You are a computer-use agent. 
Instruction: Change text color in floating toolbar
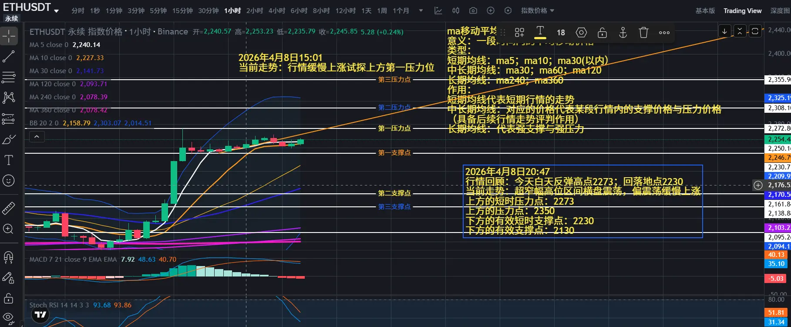pyautogui.click(x=540, y=32)
